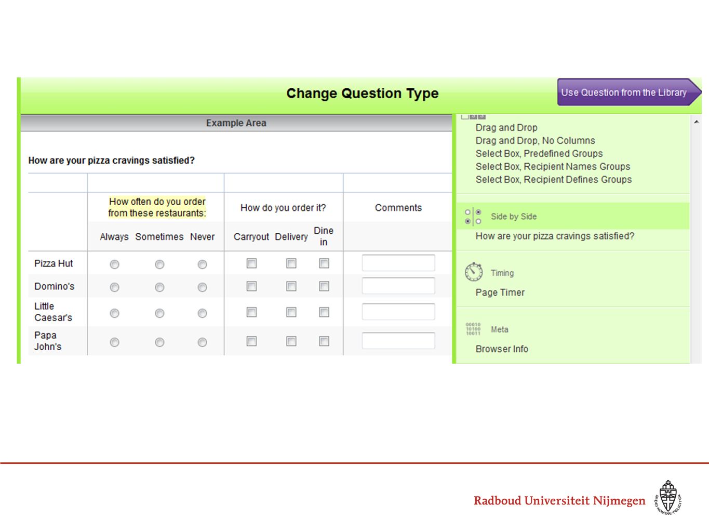Choose Select Box, Recipient Names Groups
Screen dimensions: 709x532
click(x=553, y=167)
